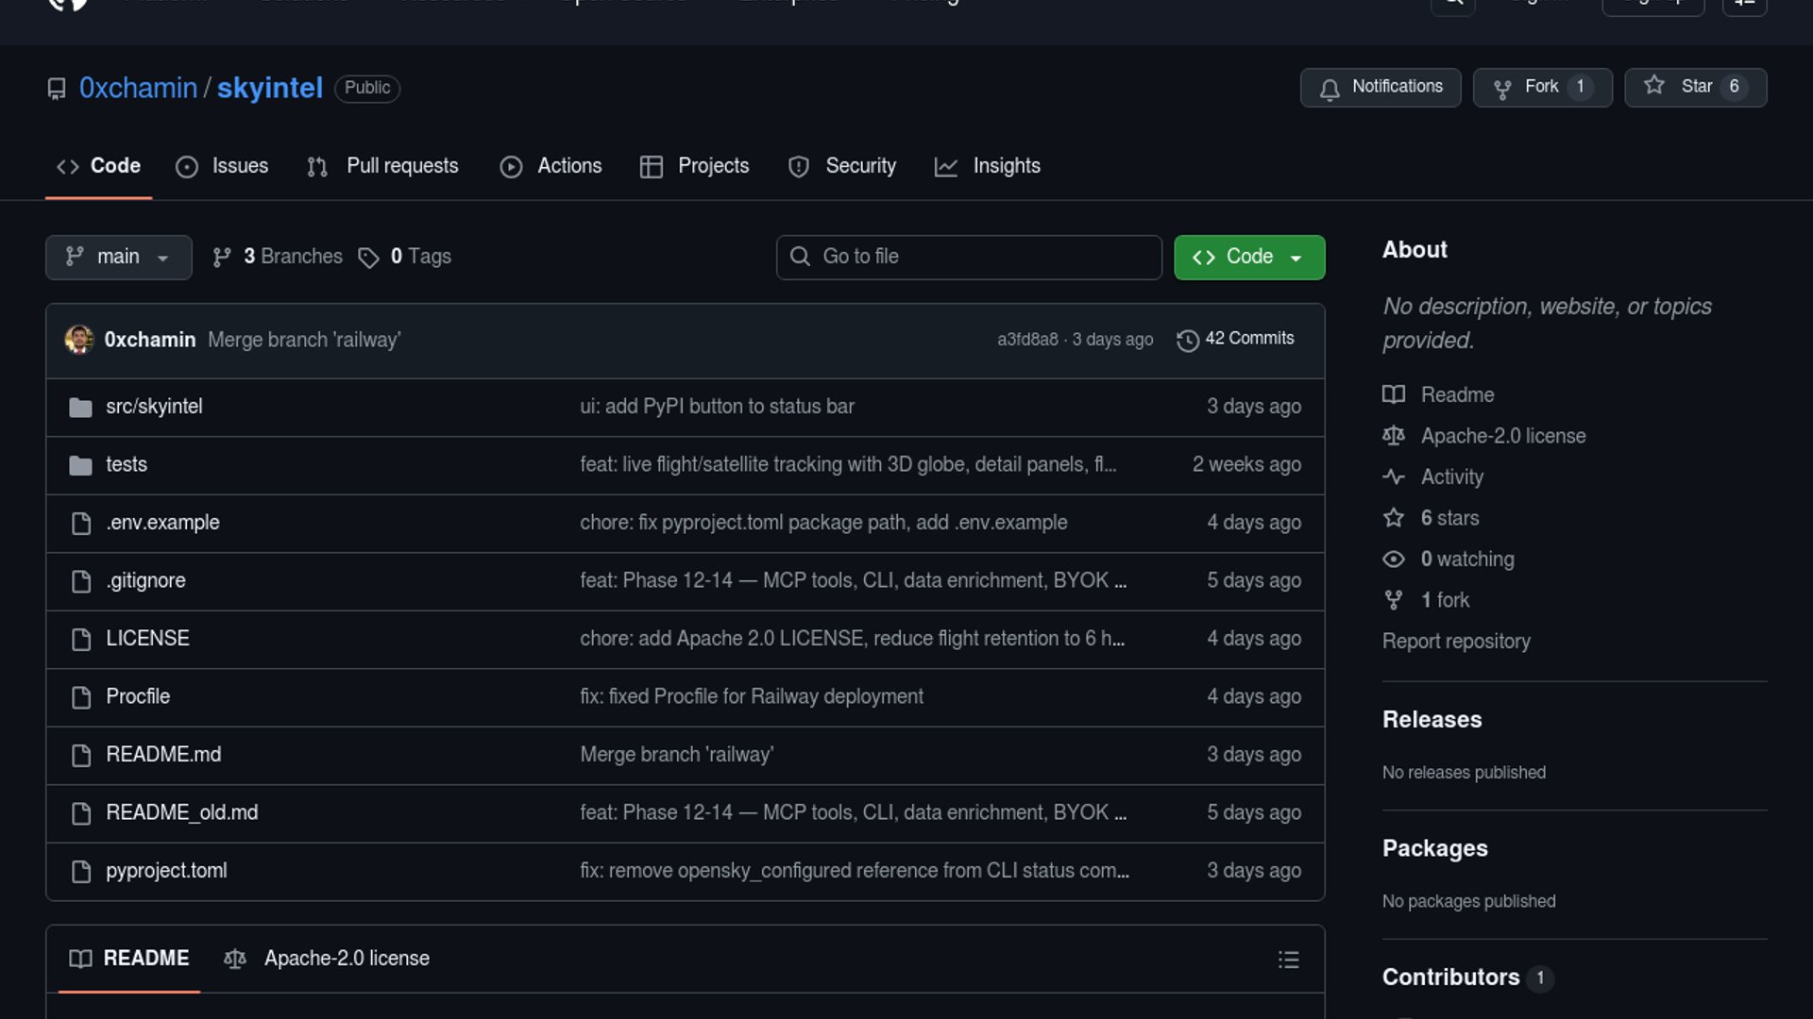The height and width of the screenshot is (1019, 1813).
Task: Click the tags icon next to 0 Tags
Action: click(368, 258)
